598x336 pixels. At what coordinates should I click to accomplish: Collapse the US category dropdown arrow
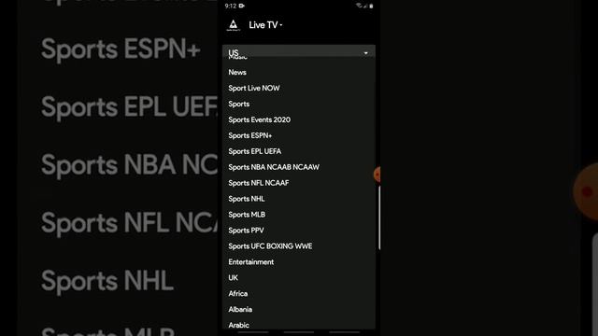[x=365, y=53]
